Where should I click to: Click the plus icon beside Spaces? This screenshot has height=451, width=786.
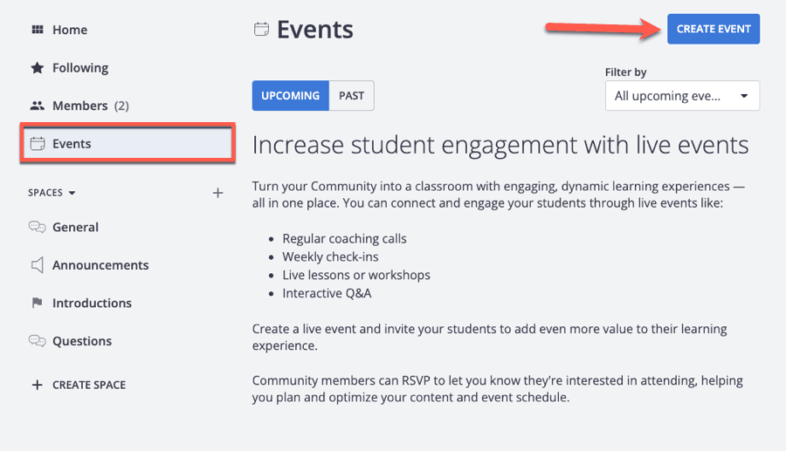pyautogui.click(x=218, y=193)
